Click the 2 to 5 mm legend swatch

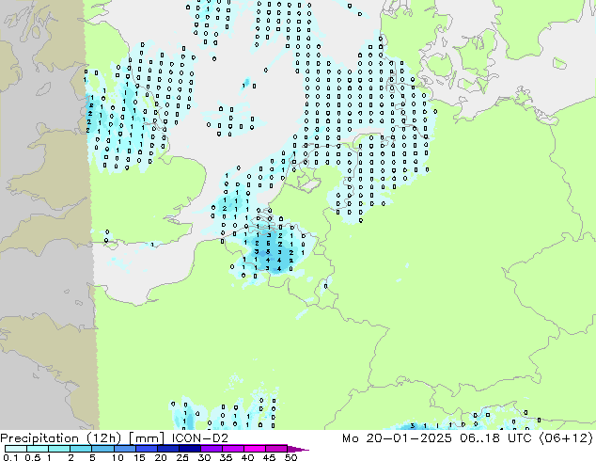(x=81, y=449)
